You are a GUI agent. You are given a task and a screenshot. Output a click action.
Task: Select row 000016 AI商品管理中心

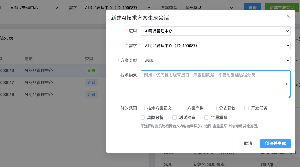(x=53, y=95)
